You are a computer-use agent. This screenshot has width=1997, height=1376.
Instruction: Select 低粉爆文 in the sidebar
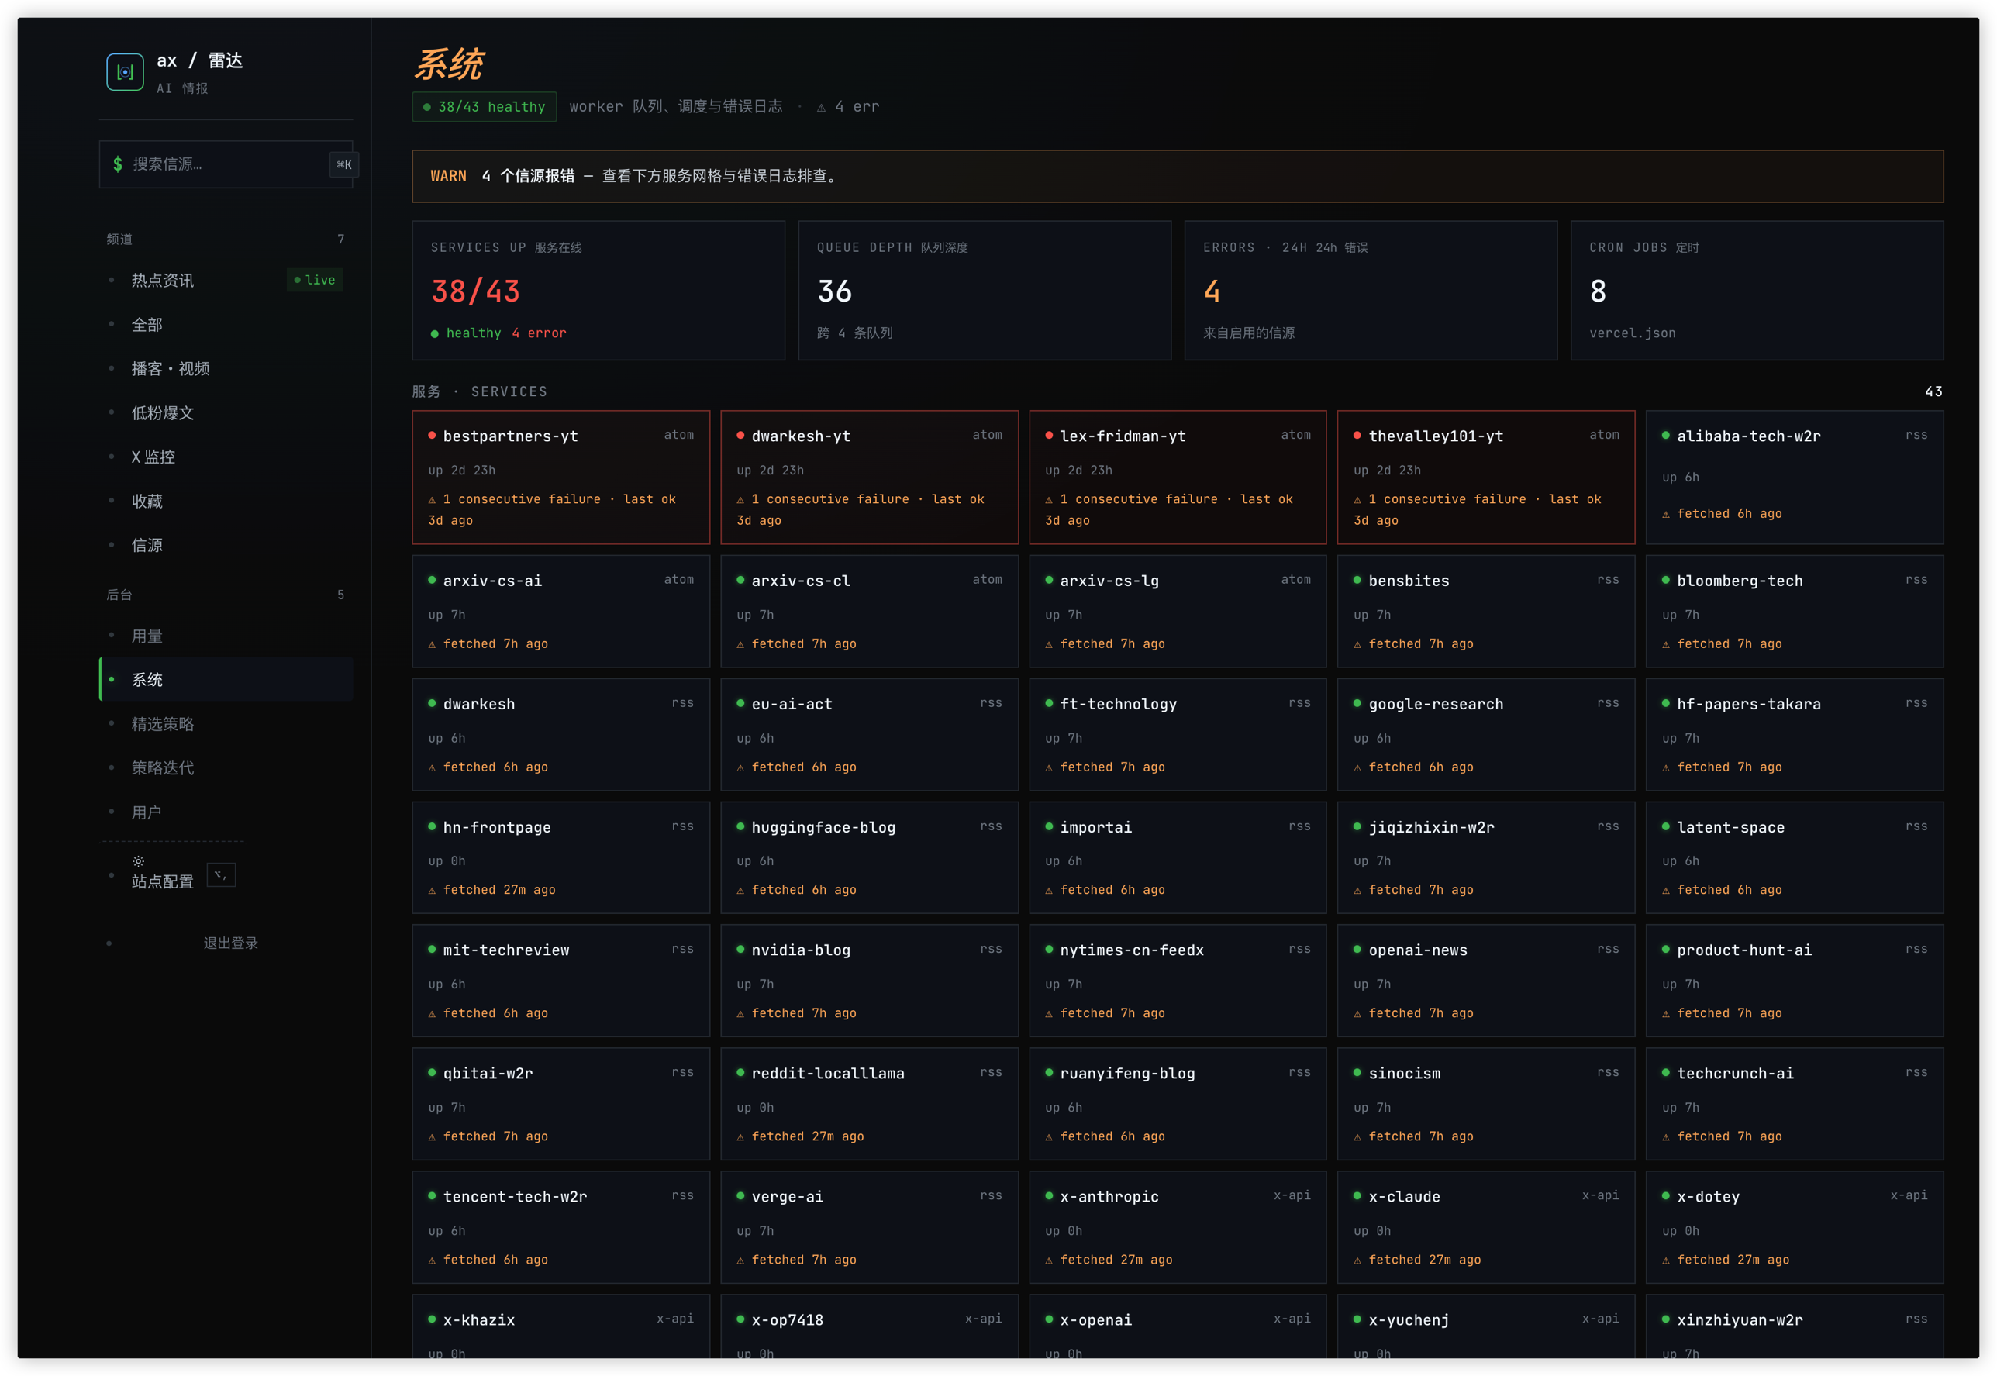pyautogui.click(x=226, y=413)
